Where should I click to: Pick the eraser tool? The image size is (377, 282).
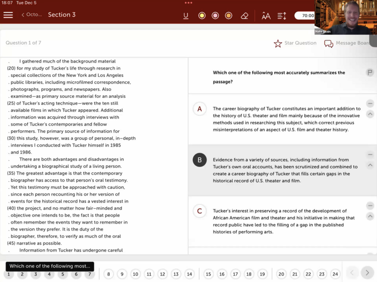click(244, 16)
